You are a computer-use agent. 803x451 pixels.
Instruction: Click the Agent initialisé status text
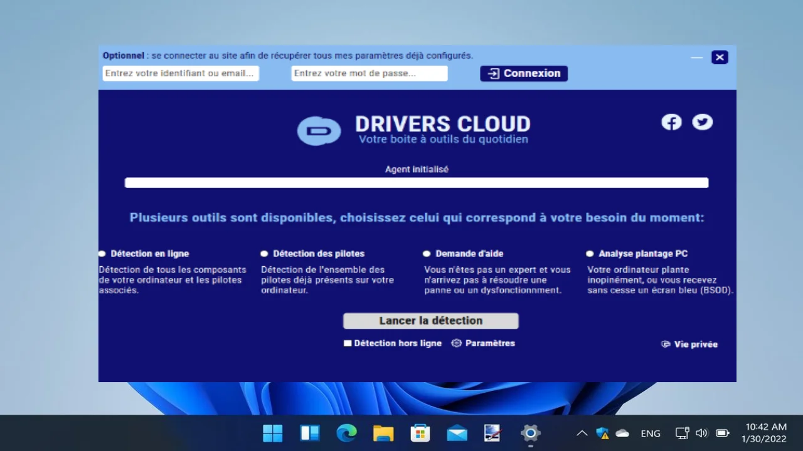click(x=417, y=169)
